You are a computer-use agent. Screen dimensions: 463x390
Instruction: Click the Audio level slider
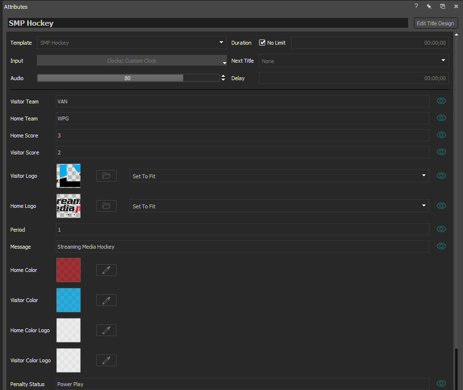pyautogui.click(x=128, y=78)
